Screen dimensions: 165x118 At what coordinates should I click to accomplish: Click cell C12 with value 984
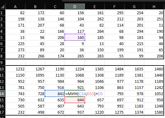[x=55, y=81]
